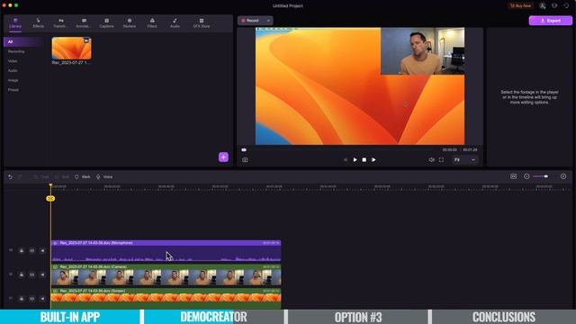Open the Audio tab in top toolbar
Screen dimensions: 576x324
pyautogui.click(x=175, y=22)
